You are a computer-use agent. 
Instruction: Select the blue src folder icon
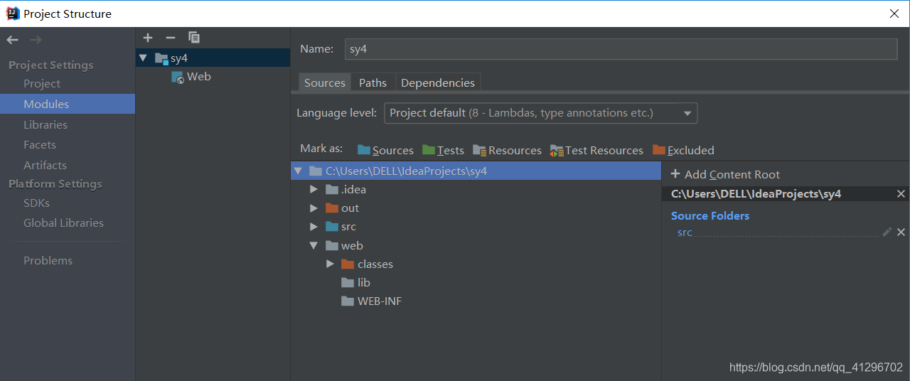point(331,227)
